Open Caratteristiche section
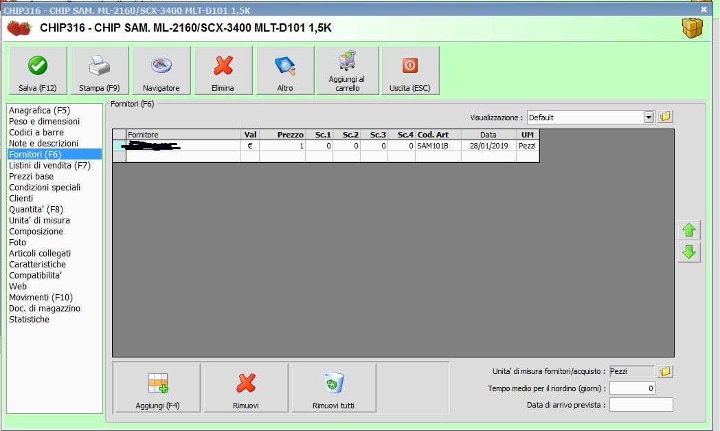720x431 pixels. (x=37, y=265)
